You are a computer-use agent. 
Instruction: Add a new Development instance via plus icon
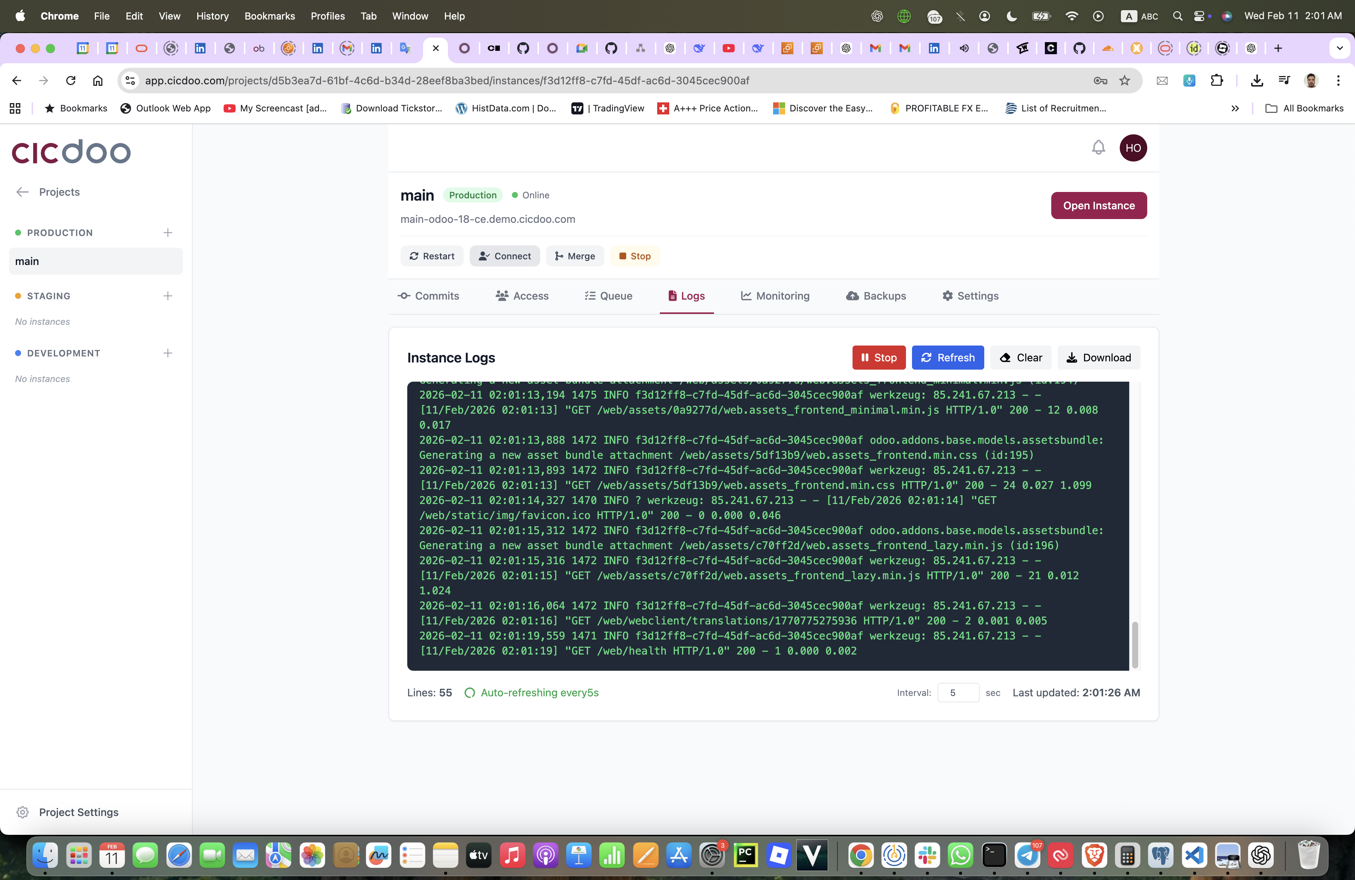[167, 353]
